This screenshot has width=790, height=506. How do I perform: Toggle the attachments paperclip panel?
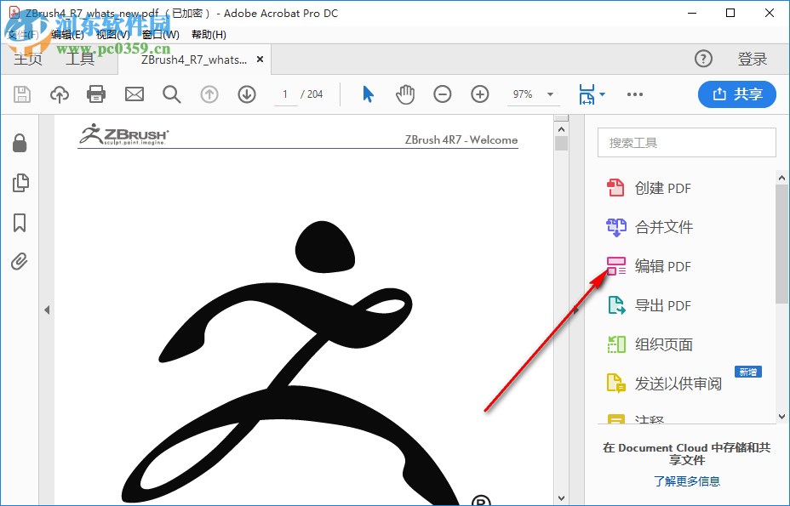[20, 262]
